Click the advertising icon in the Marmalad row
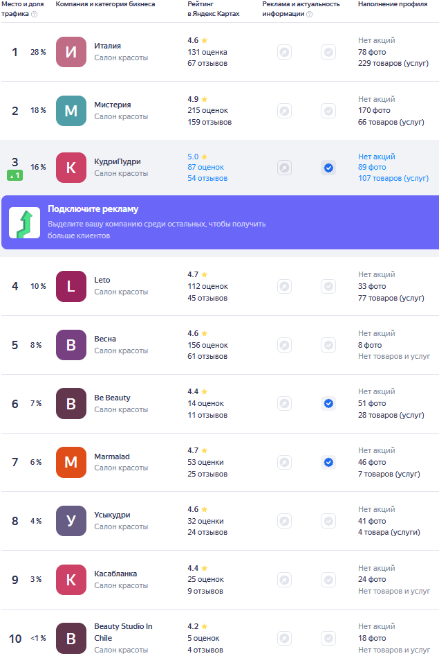The width and height of the screenshot is (439, 665). pos(284,462)
